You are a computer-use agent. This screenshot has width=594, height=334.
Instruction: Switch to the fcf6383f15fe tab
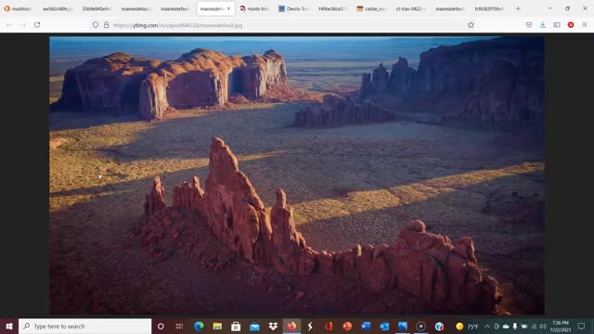point(489,8)
